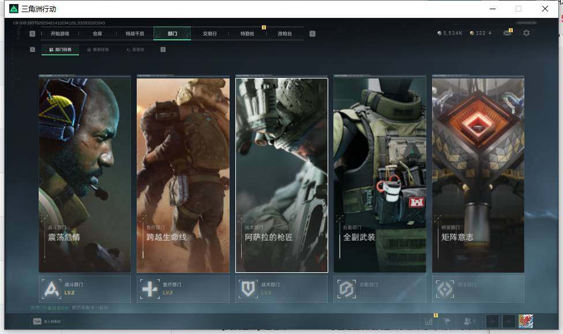
Task: Maximize the 三角洲行动 window
Action: (519, 9)
